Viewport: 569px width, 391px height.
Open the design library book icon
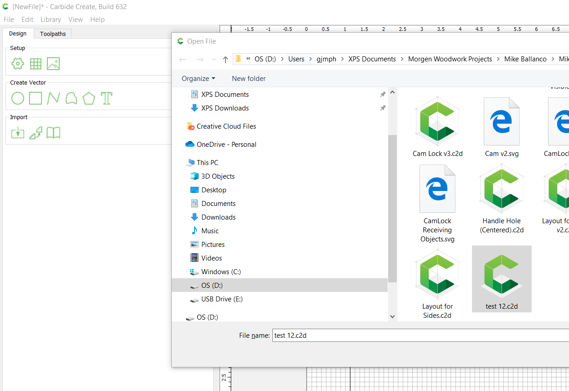coord(53,133)
